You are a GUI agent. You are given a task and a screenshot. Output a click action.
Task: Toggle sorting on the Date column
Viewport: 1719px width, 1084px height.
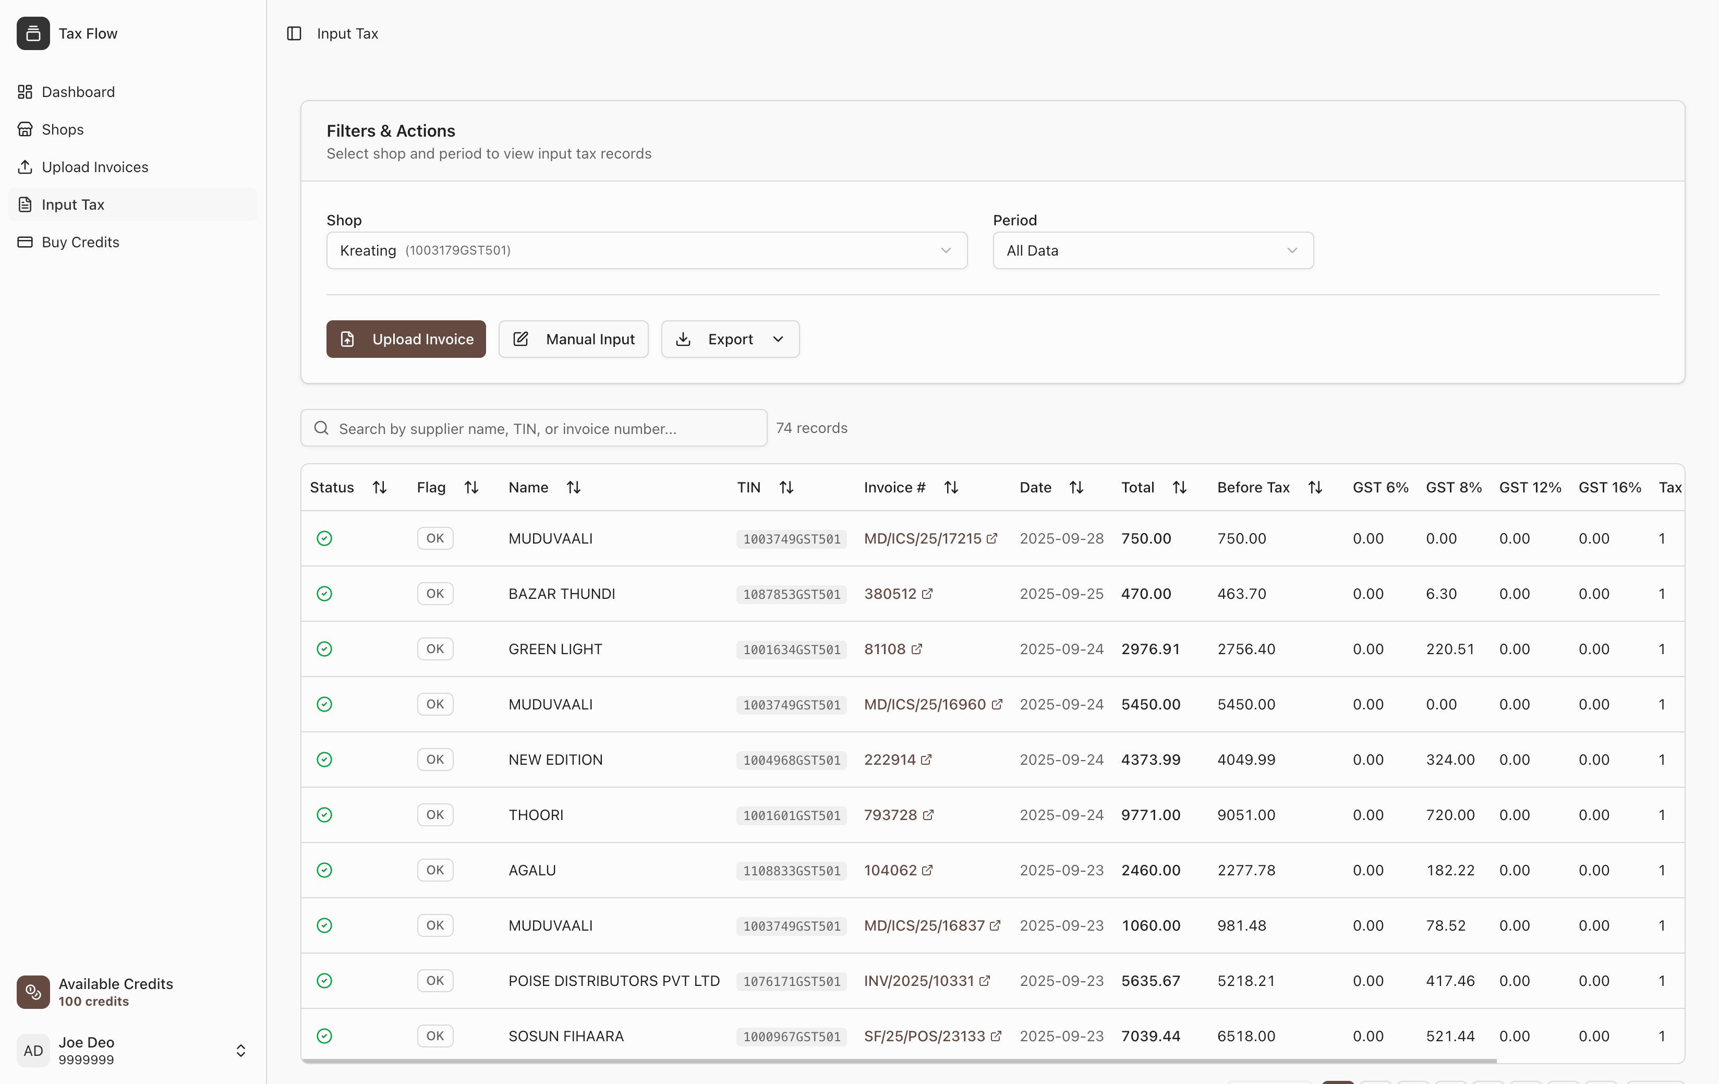click(1076, 487)
